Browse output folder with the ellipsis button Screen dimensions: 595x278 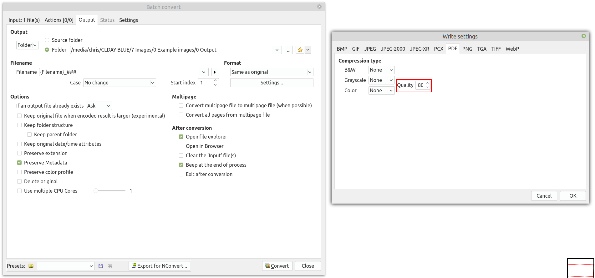point(289,50)
